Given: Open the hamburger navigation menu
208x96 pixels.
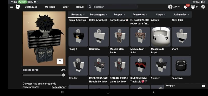Looking at the screenshot, I should tap(12, 7).
